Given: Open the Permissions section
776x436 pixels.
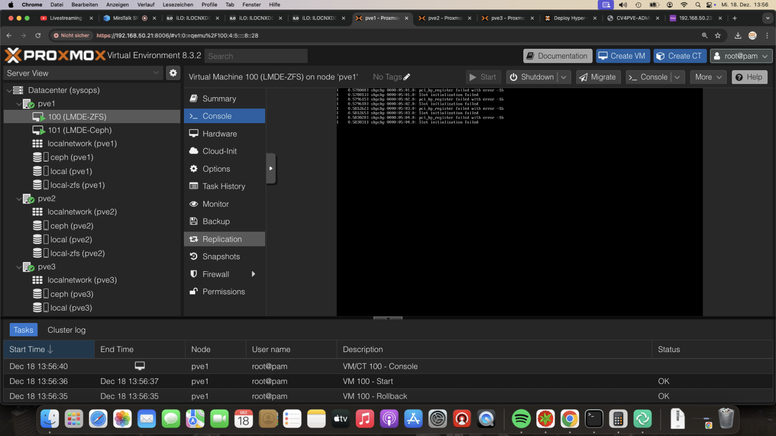Looking at the screenshot, I should (224, 292).
